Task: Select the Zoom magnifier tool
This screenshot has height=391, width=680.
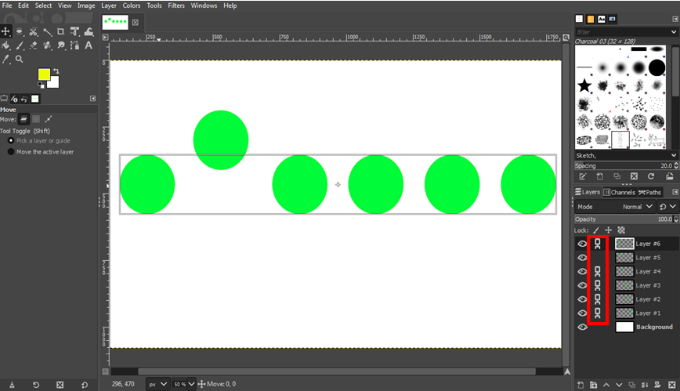Action: coord(20,59)
